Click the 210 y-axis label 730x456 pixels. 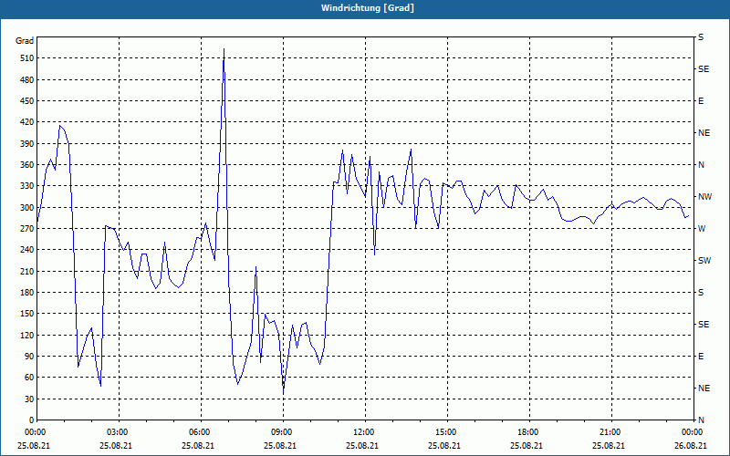pyautogui.click(x=27, y=271)
